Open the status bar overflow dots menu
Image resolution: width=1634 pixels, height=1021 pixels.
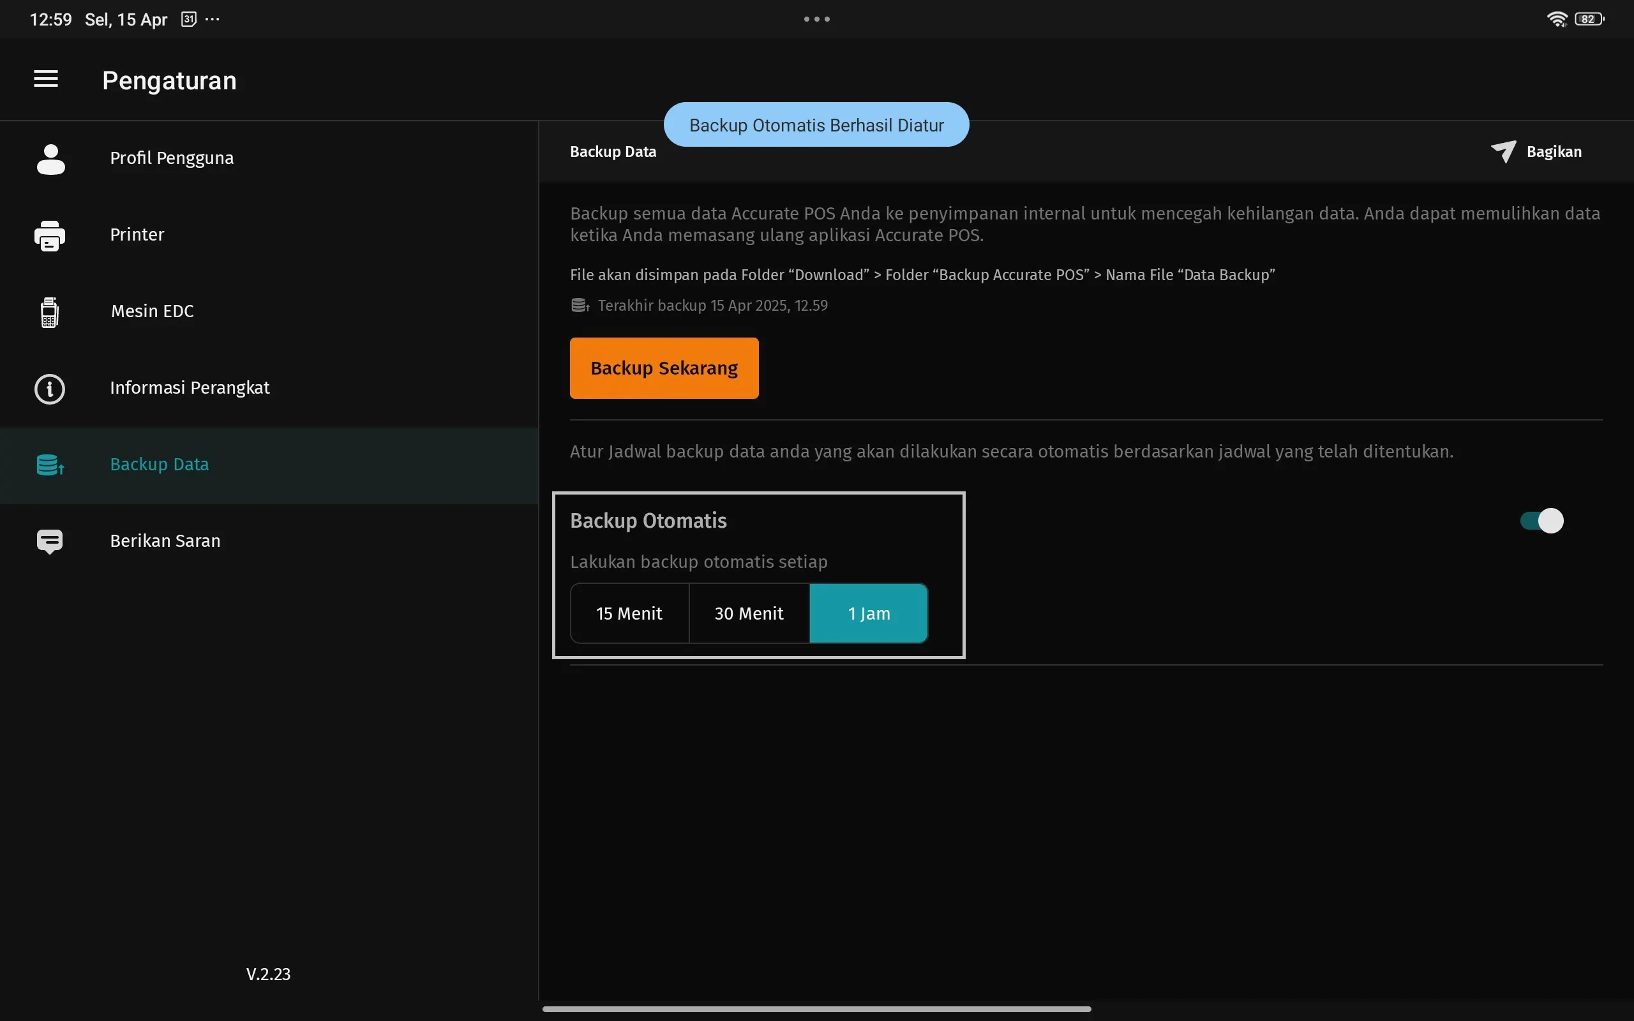coord(212,20)
